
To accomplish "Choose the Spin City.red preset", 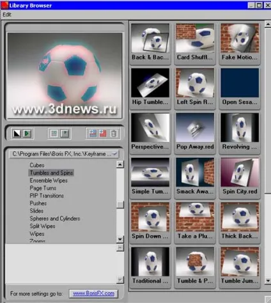I will click(x=240, y=176).
